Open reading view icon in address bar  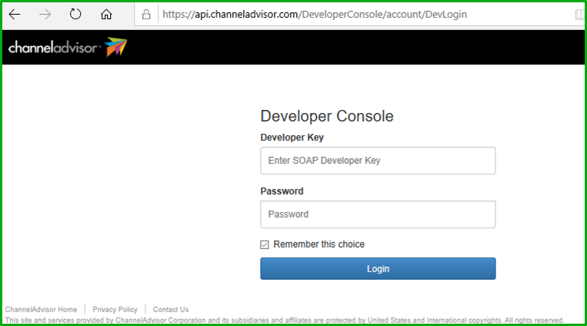pyautogui.click(x=579, y=15)
